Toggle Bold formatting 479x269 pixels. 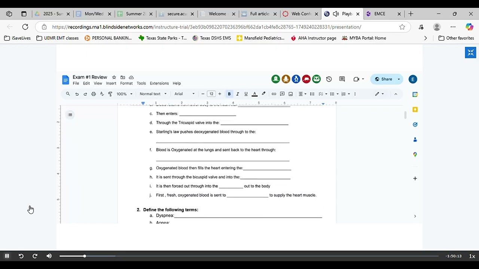[229, 94]
